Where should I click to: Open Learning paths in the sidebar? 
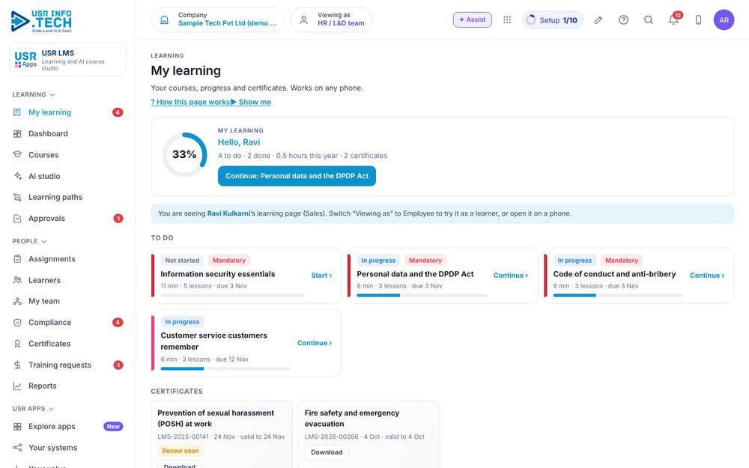coord(67,197)
